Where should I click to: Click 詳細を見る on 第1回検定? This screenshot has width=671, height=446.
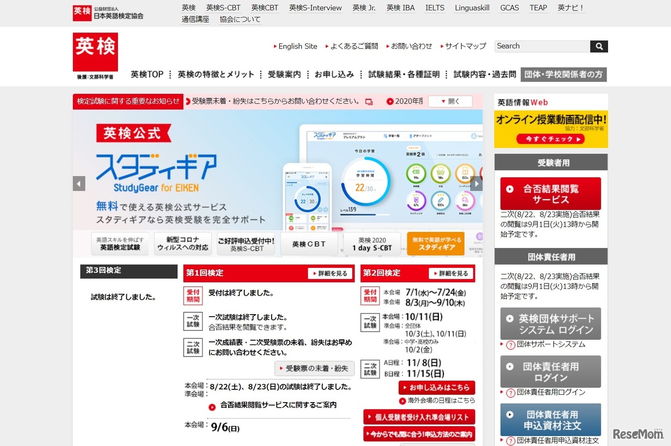click(x=329, y=273)
